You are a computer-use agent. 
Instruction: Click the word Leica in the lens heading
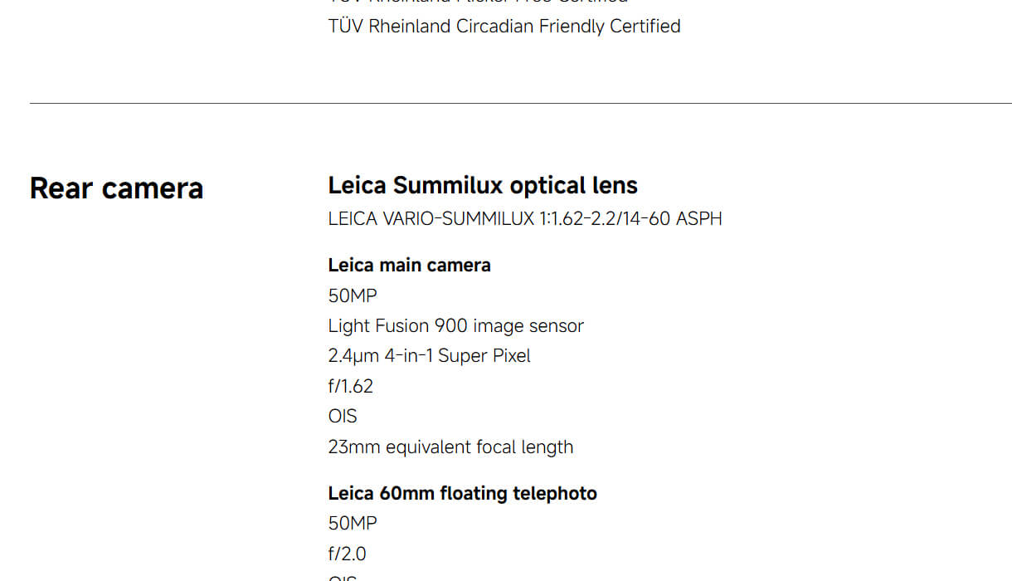click(x=357, y=185)
